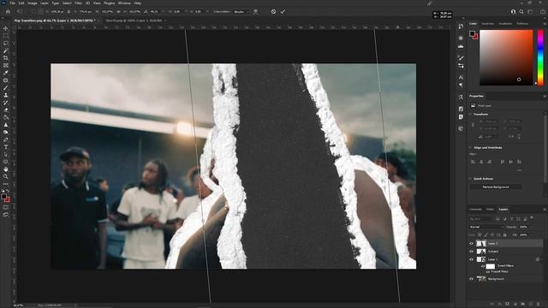Click the adjustment layer icon at Layers bottom
548x308 pixels.
point(515,304)
